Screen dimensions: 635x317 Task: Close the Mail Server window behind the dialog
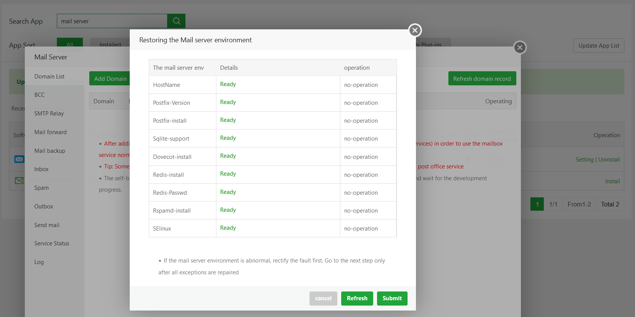[520, 48]
